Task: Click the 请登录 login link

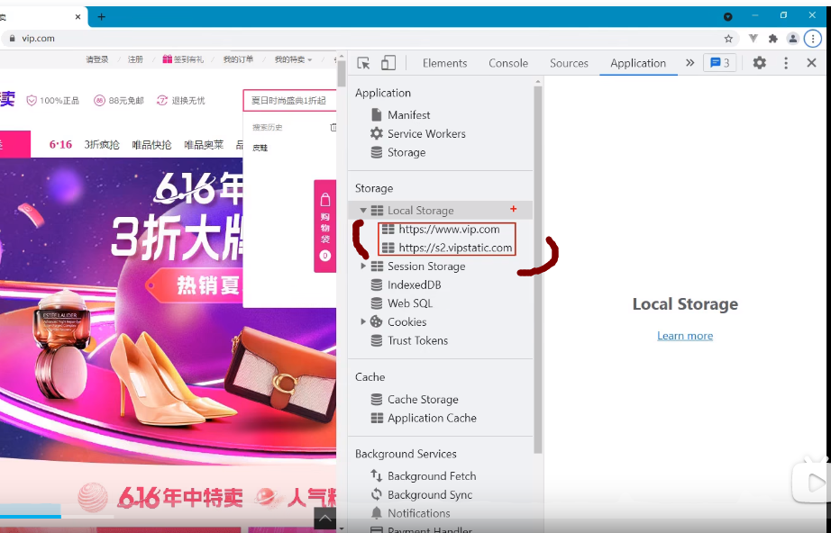Action: [x=97, y=59]
